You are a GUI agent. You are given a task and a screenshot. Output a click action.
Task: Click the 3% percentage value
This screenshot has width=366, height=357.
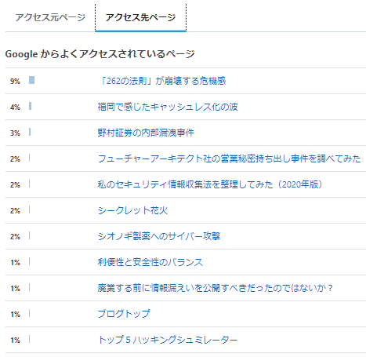coord(15,133)
